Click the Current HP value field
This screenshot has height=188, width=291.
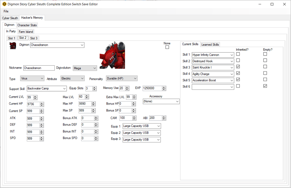(x=33, y=104)
